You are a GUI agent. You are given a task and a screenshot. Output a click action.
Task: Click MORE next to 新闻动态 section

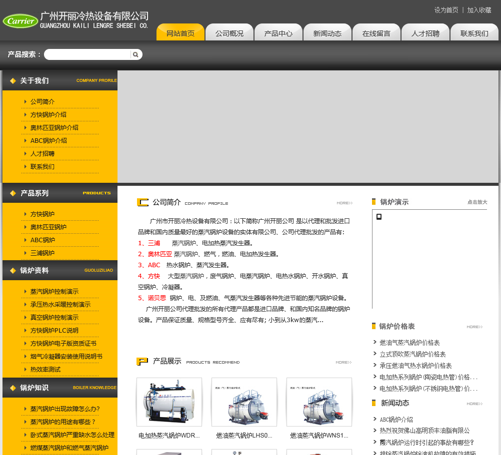(474, 404)
